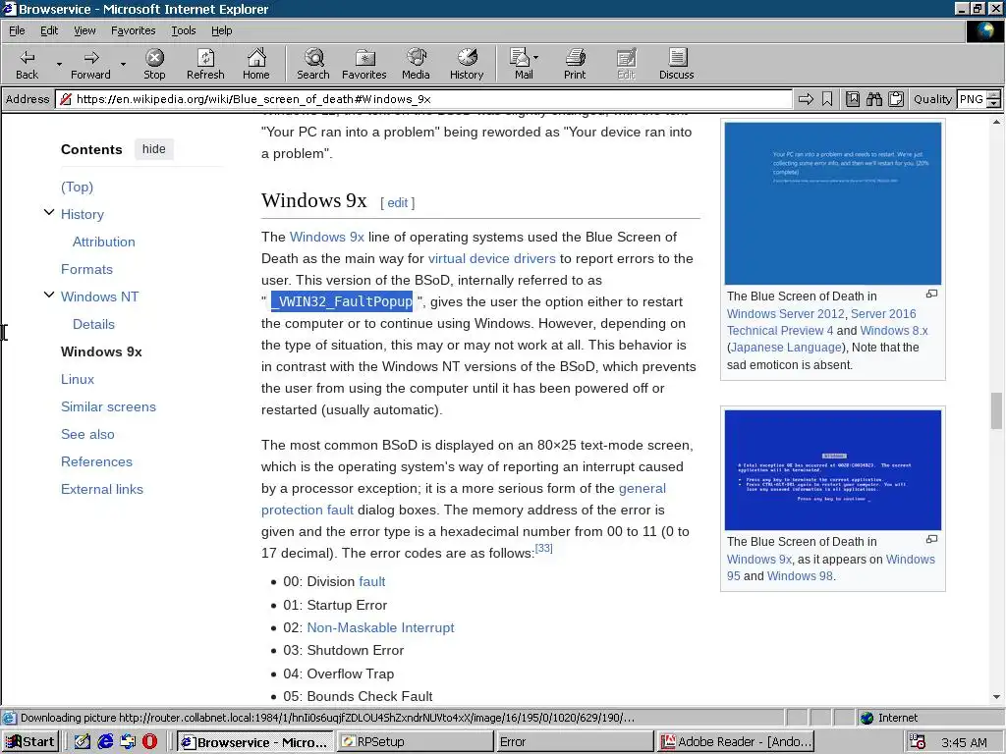Open the Media toolbar button
This screenshot has height=754, width=1006.
416,64
